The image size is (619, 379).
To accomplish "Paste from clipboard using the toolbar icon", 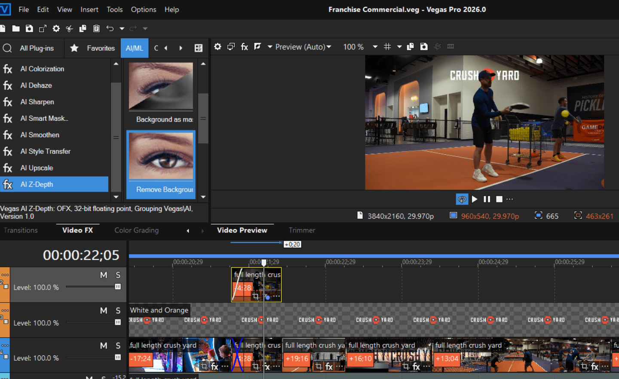I will tap(96, 29).
